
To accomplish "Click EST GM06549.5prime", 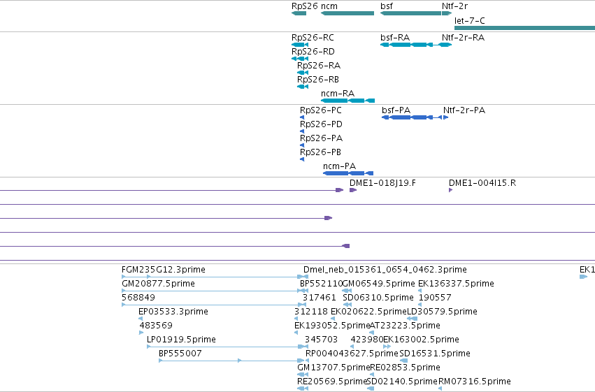I will [379, 284].
